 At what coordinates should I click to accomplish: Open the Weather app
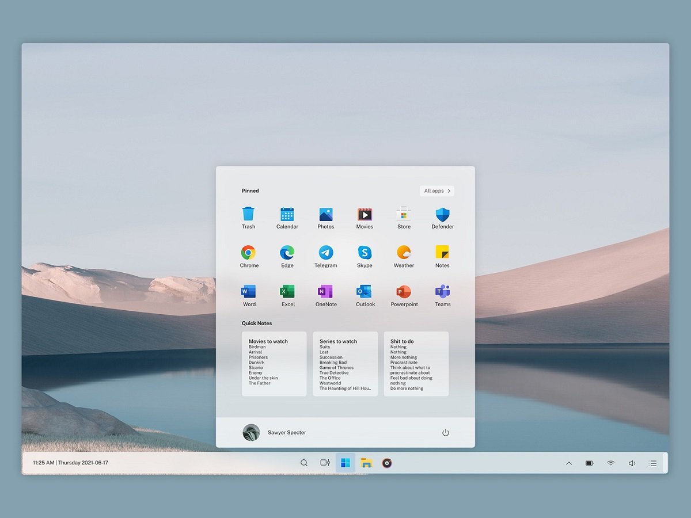pyautogui.click(x=404, y=253)
